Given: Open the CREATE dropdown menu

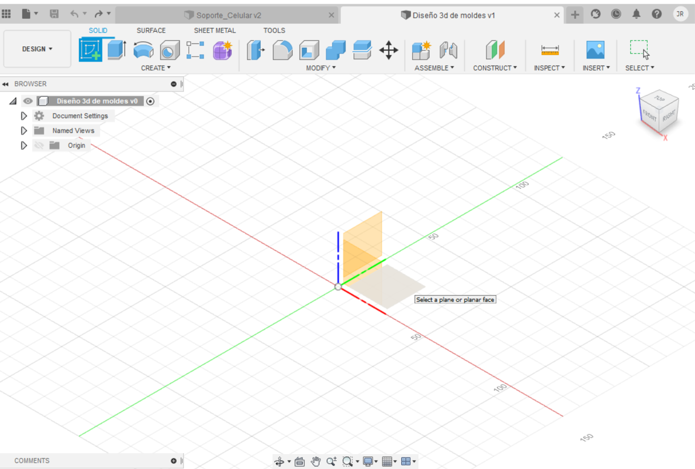Looking at the screenshot, I should pos(156,68).
